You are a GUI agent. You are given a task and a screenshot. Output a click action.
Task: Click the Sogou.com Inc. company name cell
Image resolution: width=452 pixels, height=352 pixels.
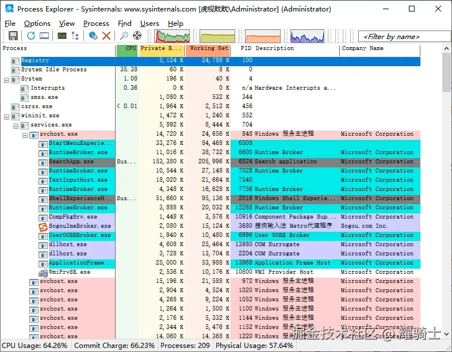(x=364, y=226)
